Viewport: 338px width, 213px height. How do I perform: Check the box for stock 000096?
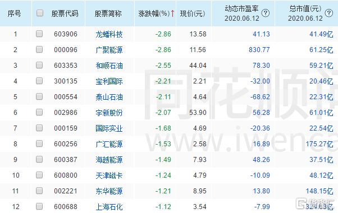click(39, 49)
